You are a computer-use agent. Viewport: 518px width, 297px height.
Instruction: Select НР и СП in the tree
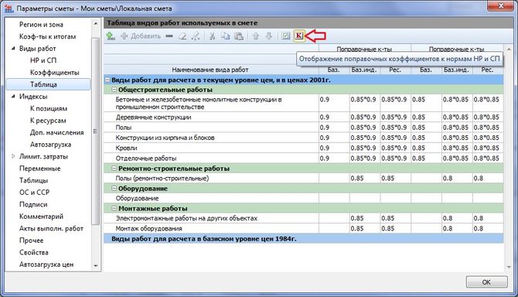(43, 60)
